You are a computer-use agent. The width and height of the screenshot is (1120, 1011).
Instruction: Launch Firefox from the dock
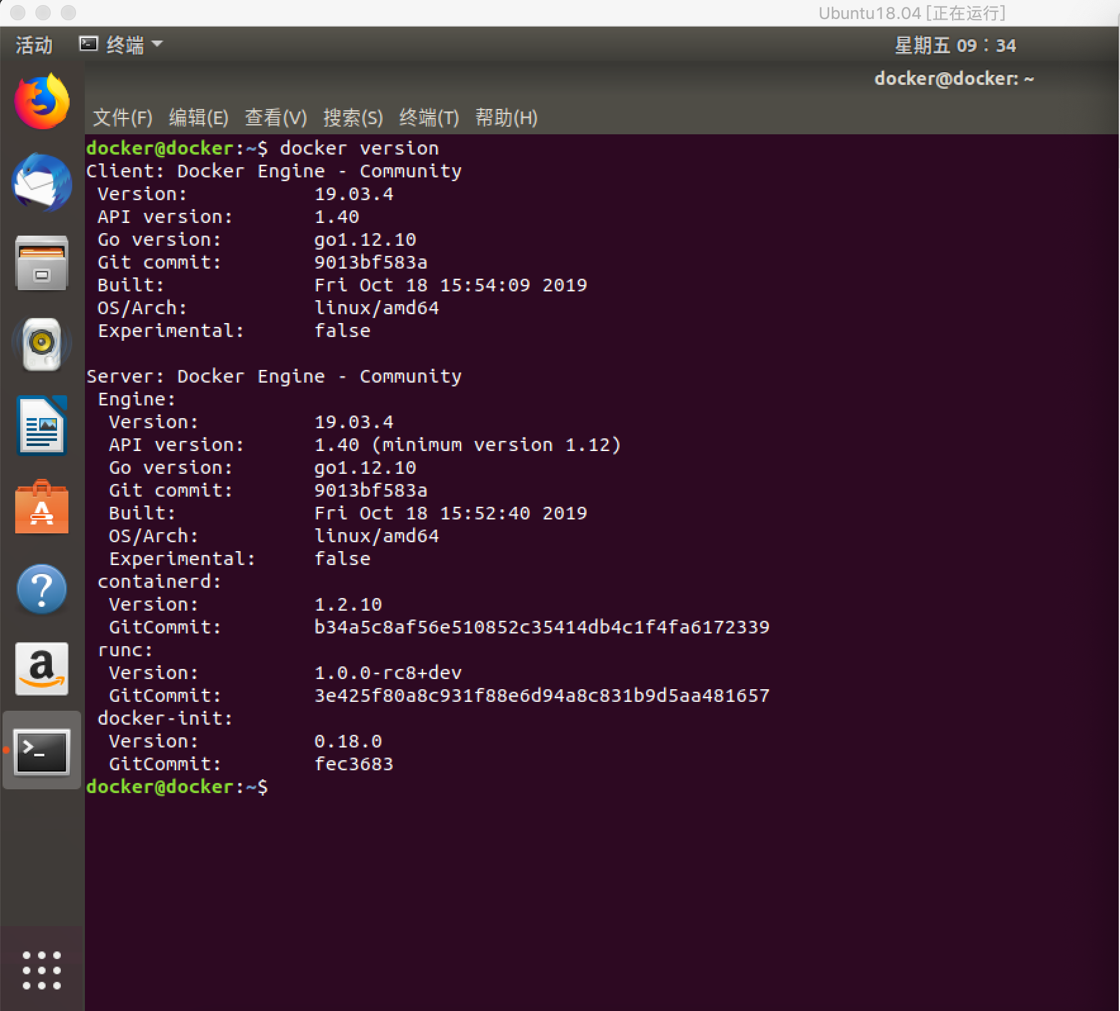click(42, 101)
